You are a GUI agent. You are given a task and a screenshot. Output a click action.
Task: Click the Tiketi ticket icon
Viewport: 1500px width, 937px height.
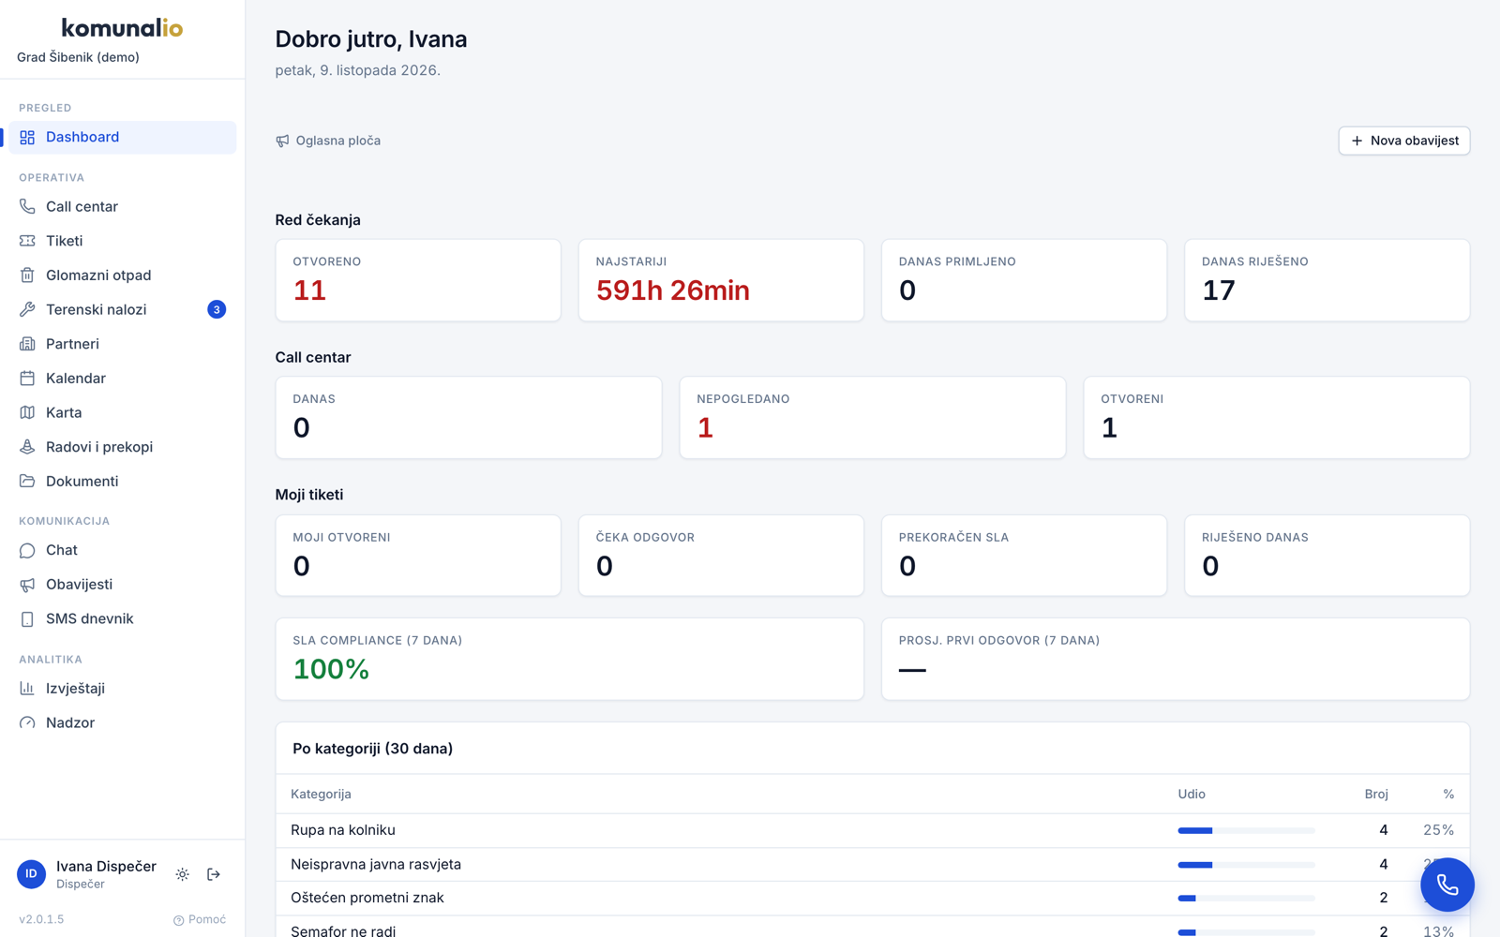click(x=27, y=241)
